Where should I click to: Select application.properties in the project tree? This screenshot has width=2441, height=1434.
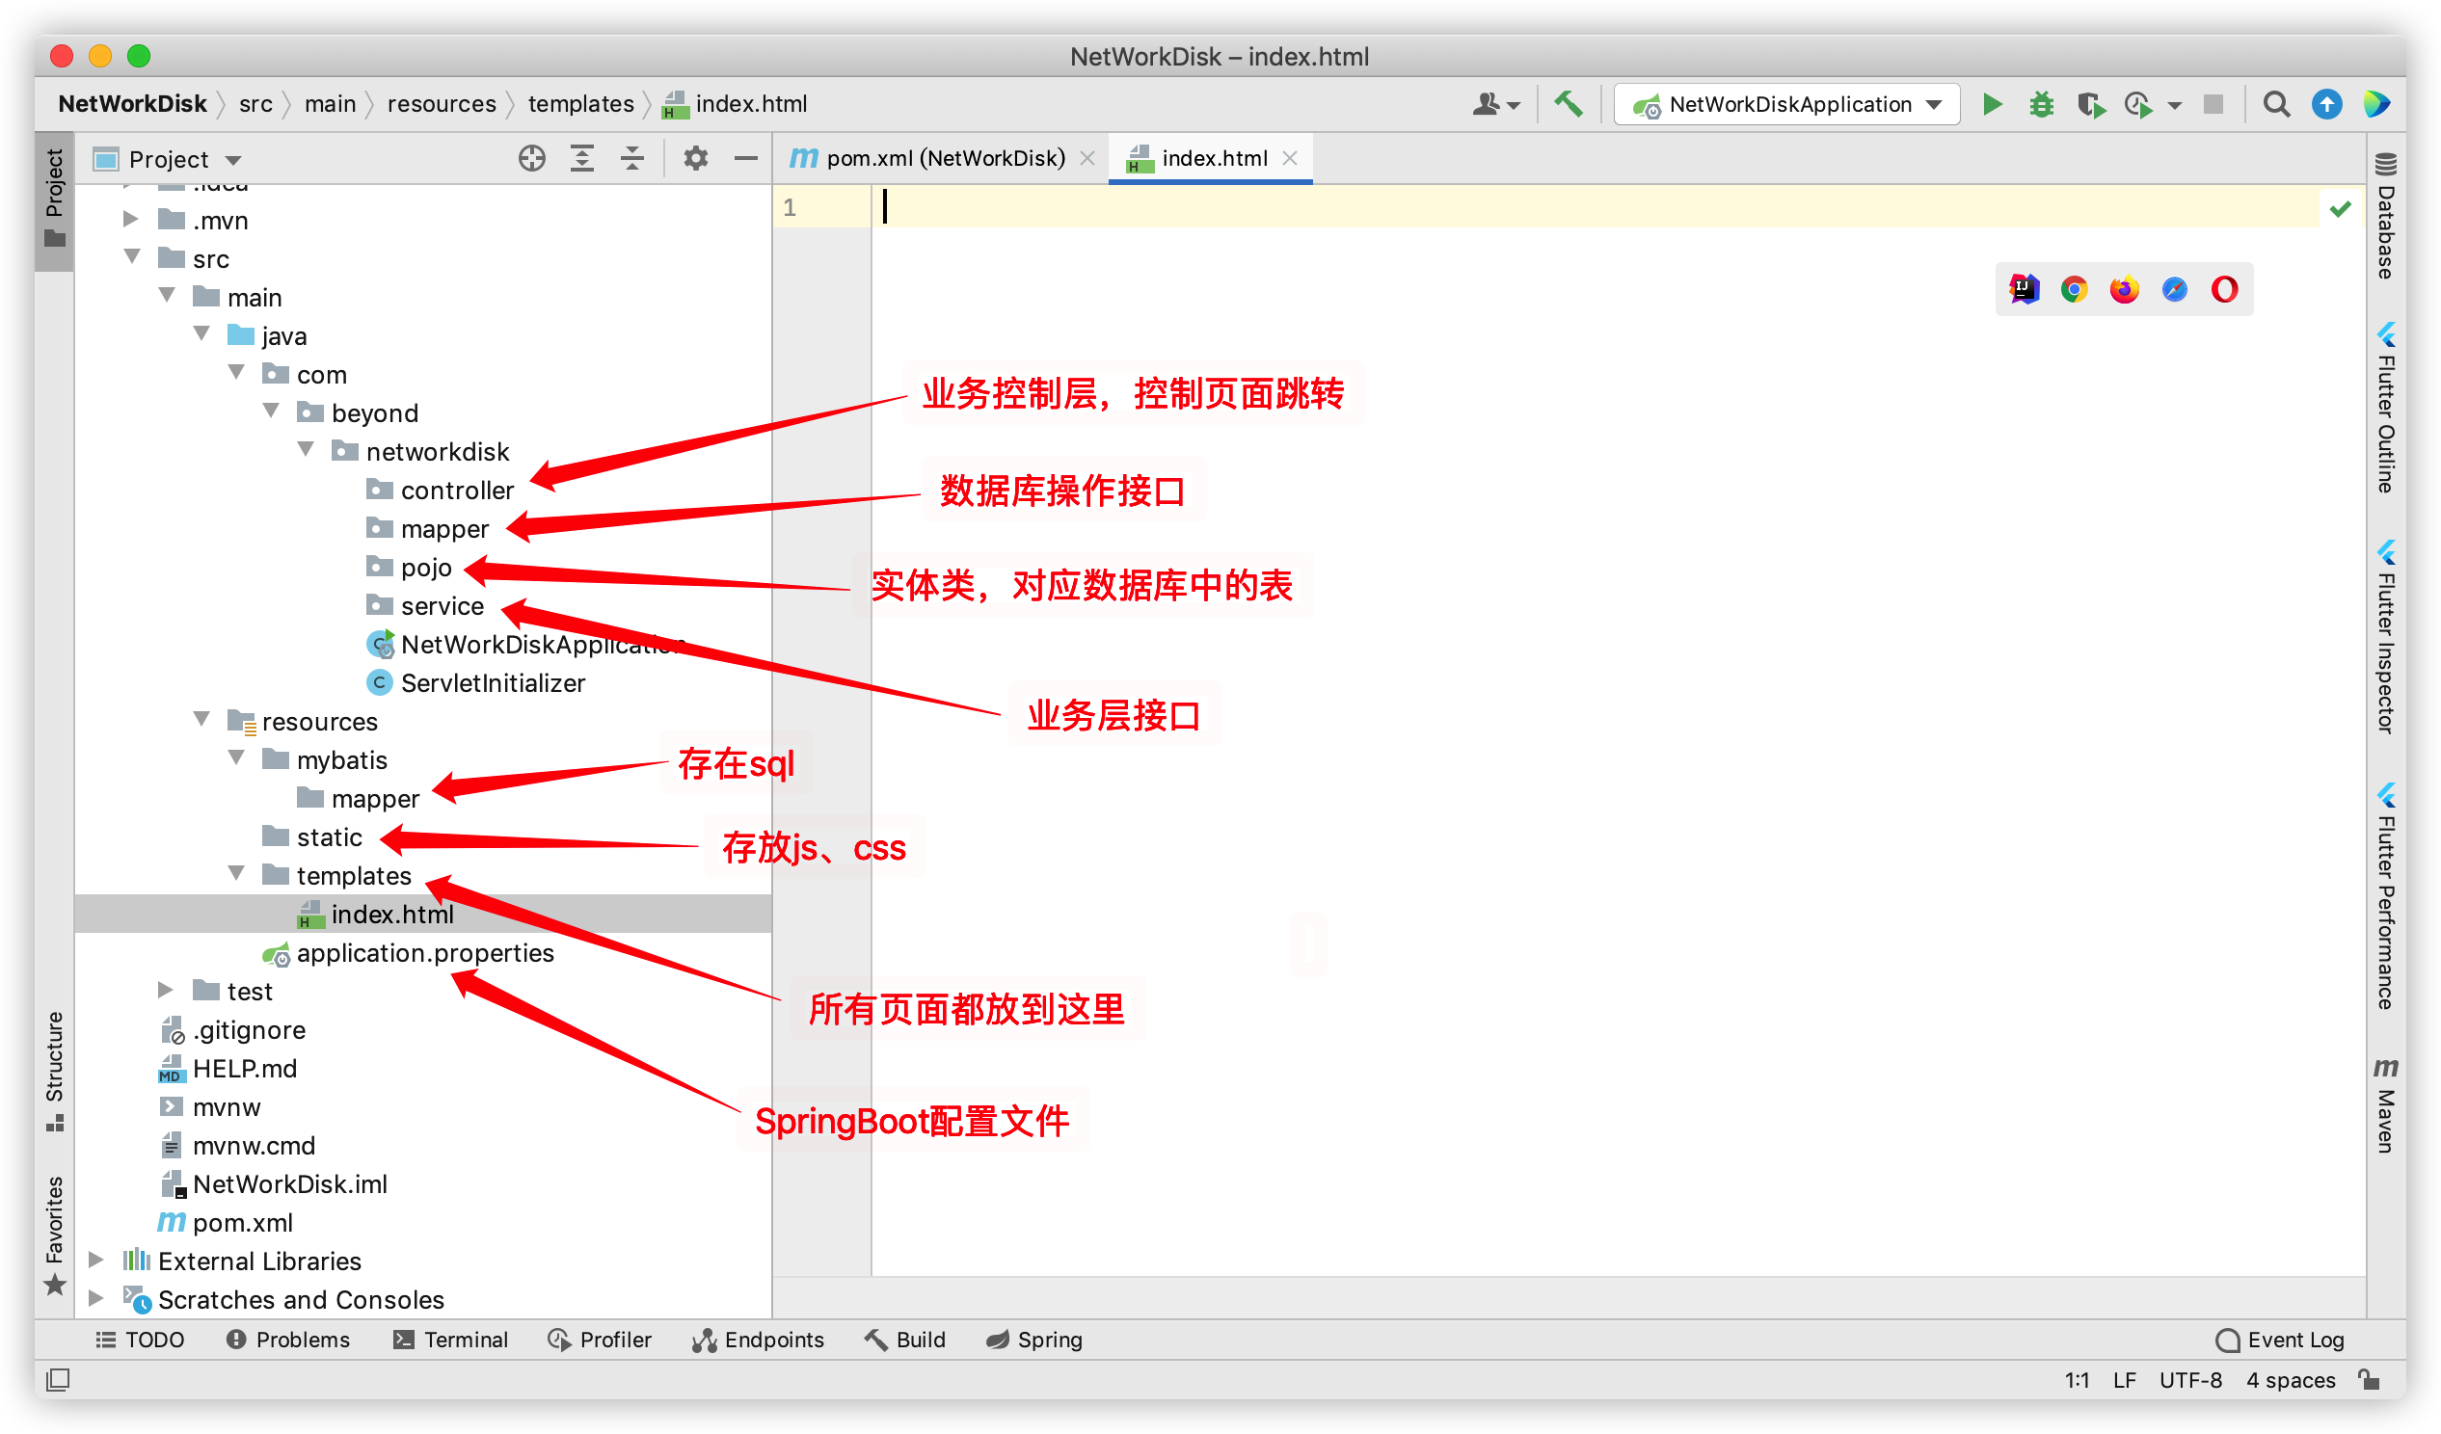(424, 954)
